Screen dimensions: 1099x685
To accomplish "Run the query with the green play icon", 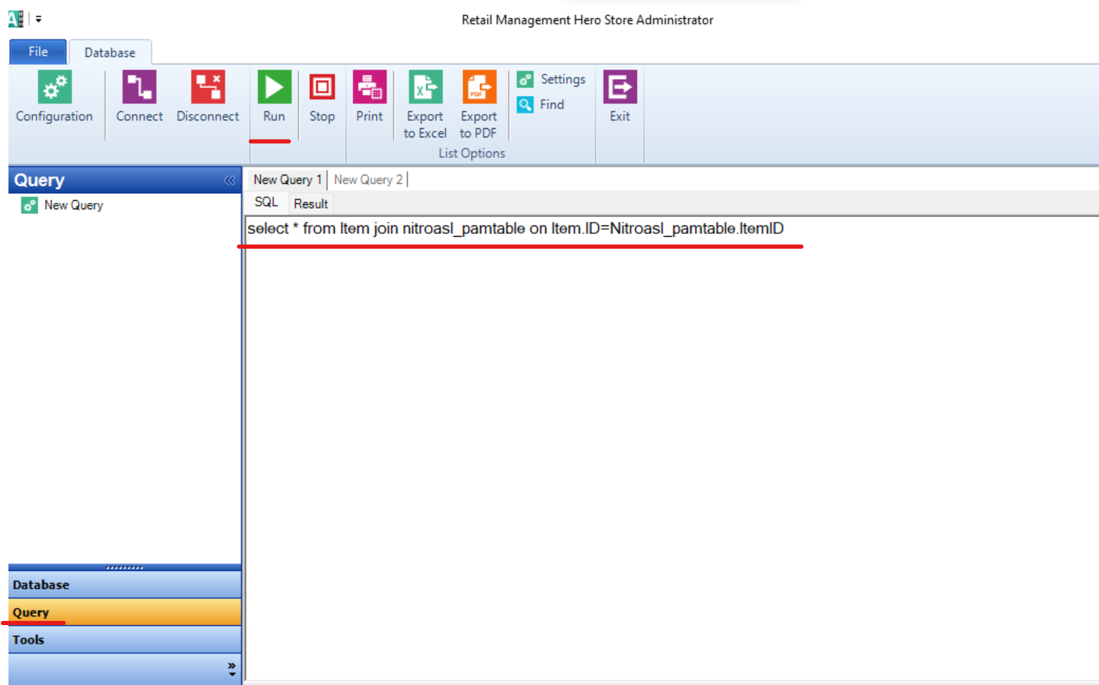I will coord(274,87).
